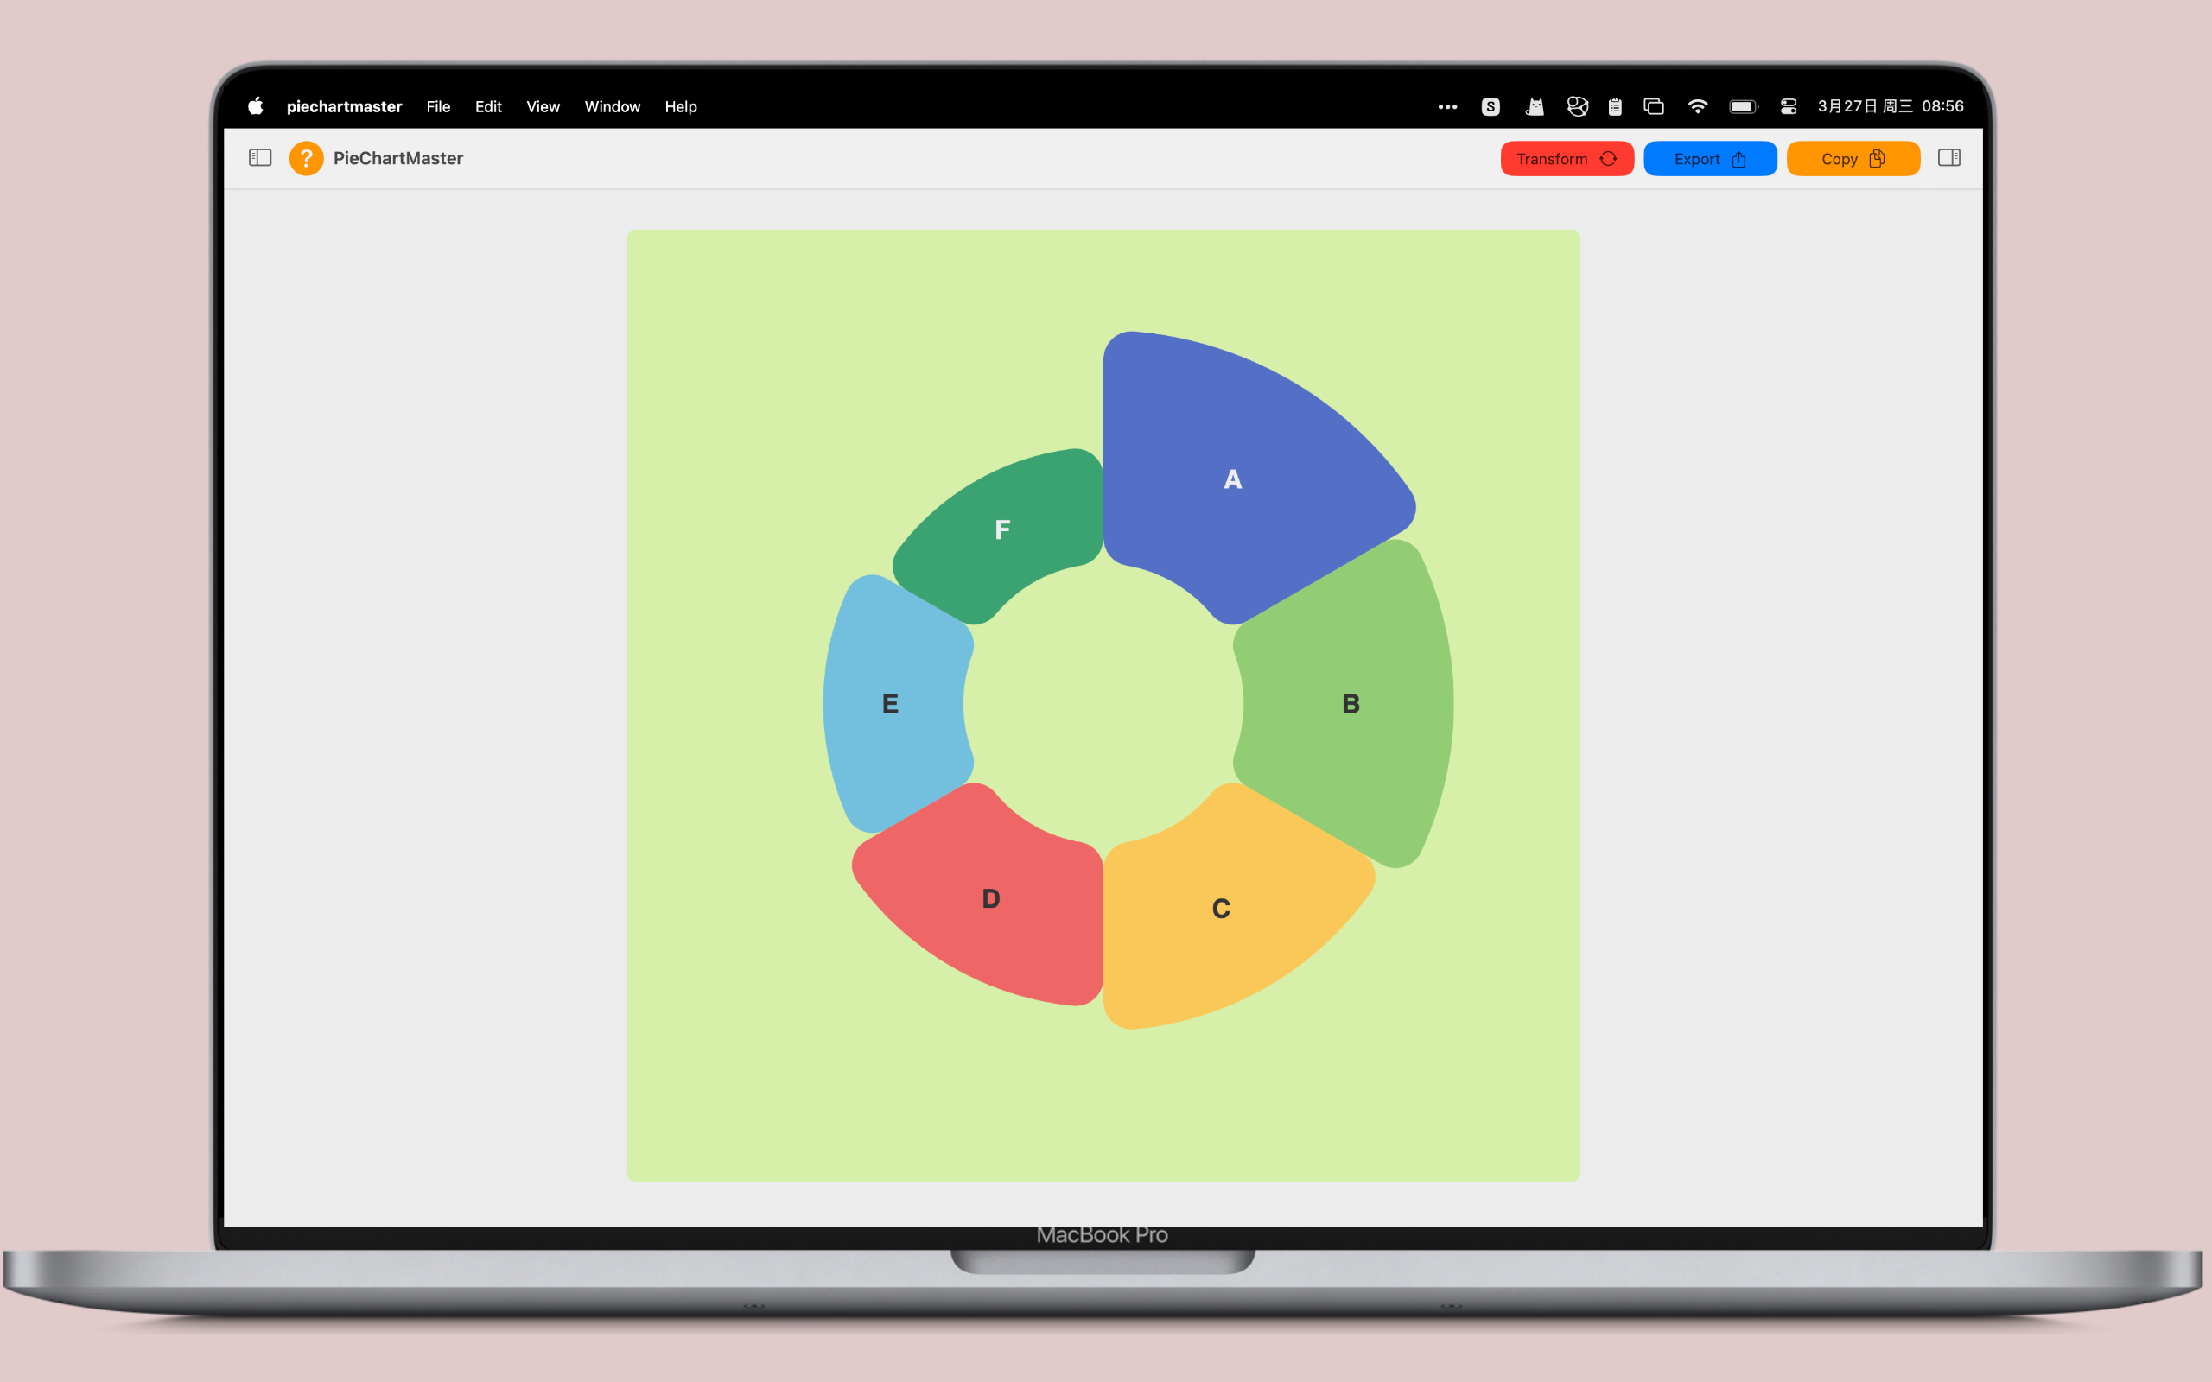Open the File menu
The image size is (2212, 1382).
tap(438, 107)
